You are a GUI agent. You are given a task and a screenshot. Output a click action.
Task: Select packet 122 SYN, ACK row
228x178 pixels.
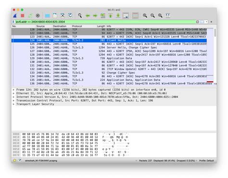pyautogui.click(x=109, y=33)
